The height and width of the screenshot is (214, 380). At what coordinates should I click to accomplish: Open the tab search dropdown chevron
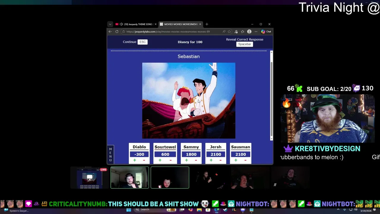[110, 24]
